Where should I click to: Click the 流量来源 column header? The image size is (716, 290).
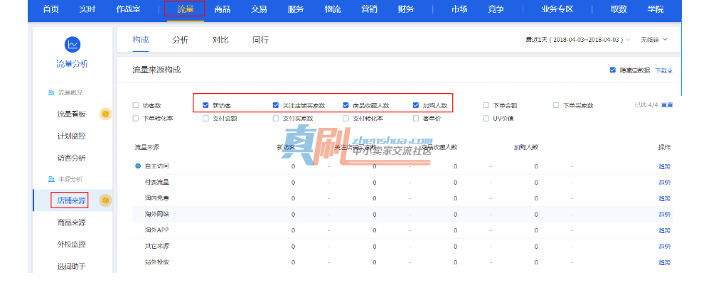click(x=146, y=147)
